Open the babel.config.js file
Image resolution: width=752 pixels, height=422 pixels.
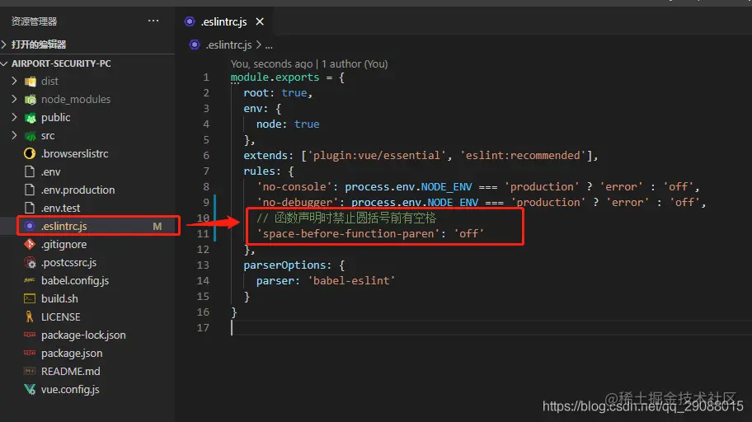coord(75,280)
